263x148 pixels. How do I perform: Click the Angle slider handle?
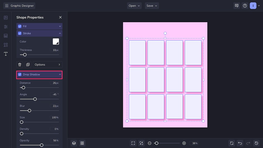35,99
